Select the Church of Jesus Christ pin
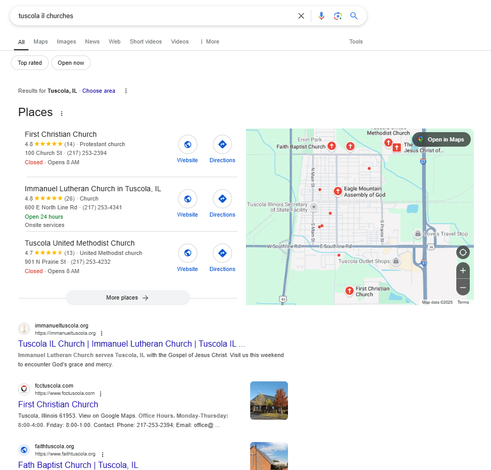Screen dimensions: 491x470 coord(397,148)
